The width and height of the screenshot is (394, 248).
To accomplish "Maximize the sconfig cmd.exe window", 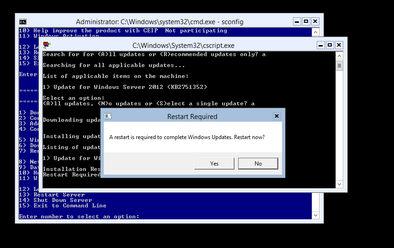I will click(306, 21).
